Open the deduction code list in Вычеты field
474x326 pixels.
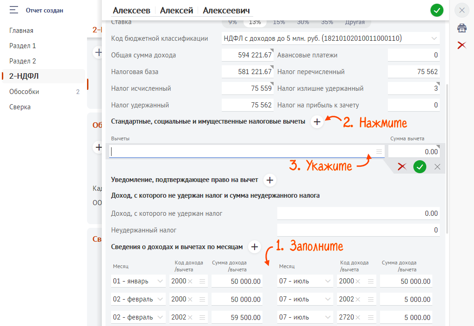pos(379,151)
